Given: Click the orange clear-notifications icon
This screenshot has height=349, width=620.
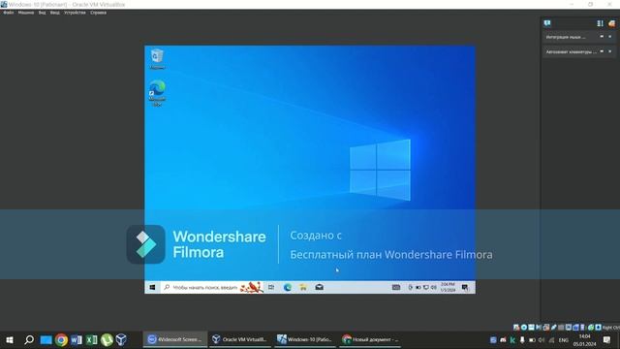Looking at the screenshot, I should point(611,23).
